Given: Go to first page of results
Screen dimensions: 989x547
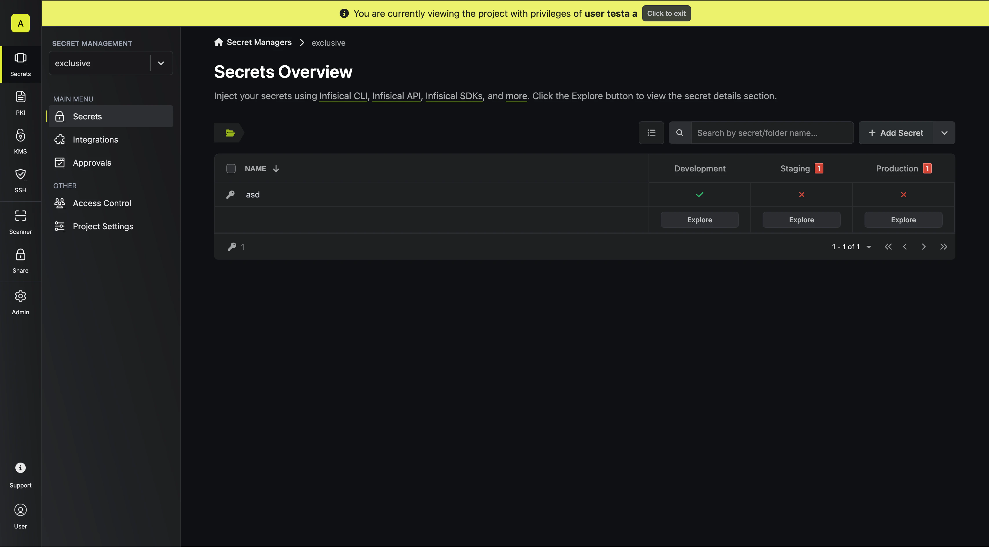Looking at the screenshot, I should (x=888, y=247).
